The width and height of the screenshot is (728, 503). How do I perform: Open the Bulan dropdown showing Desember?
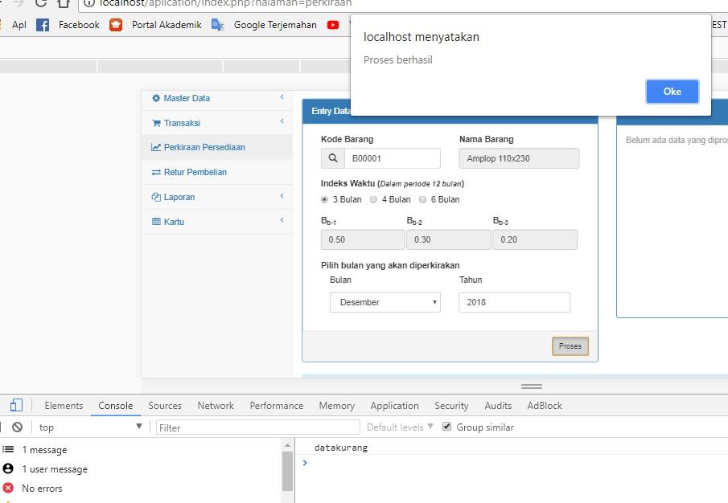385,302
